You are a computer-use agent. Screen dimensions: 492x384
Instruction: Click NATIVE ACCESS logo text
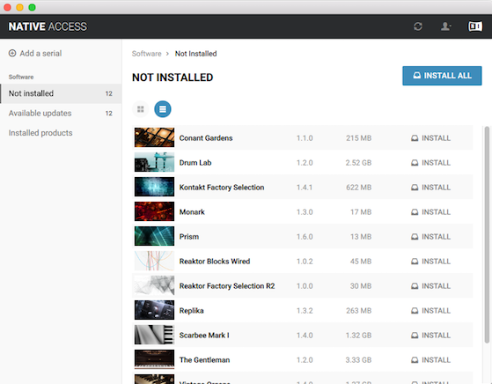(x=48, y=26)
